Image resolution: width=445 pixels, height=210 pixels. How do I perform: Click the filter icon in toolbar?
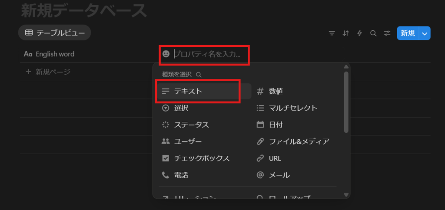point(332,33)
